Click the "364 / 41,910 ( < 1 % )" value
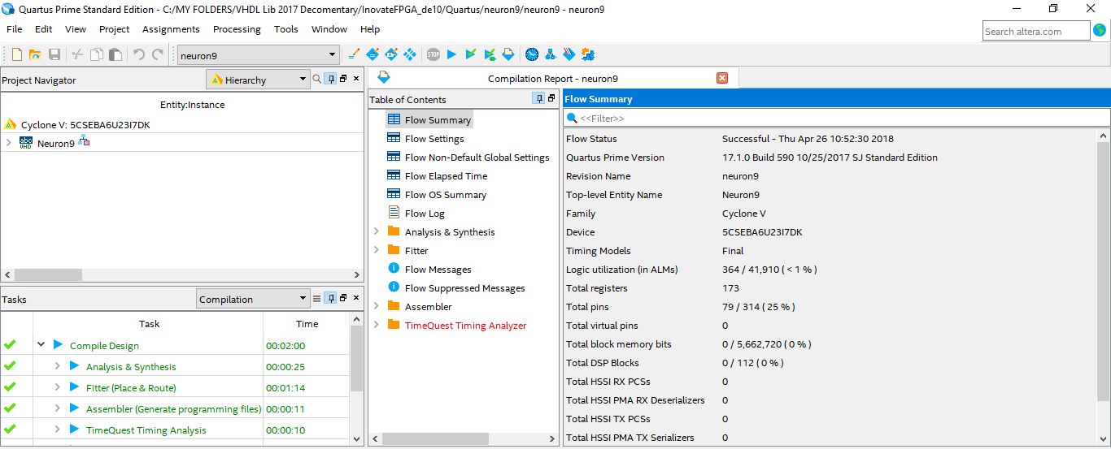The width and height of the screenshot is (1111, 449). [769, 270]
